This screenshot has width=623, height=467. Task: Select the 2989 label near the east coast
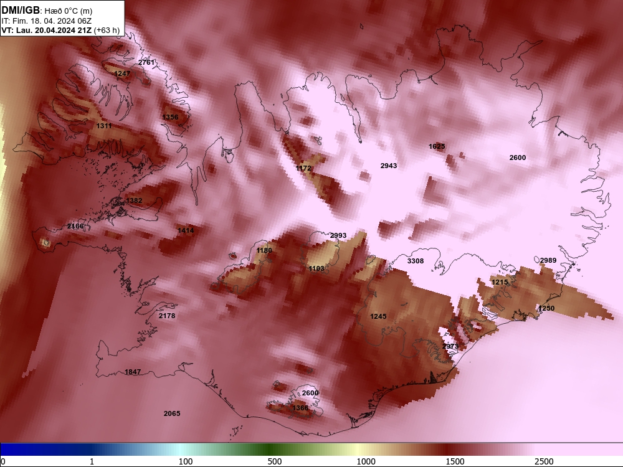pos(548,260)
